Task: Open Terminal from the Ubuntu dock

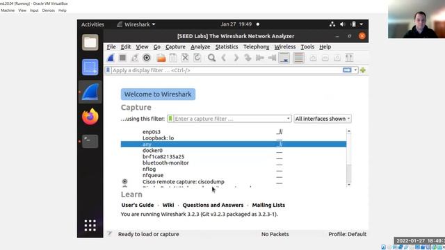Action: click(90, 141)
